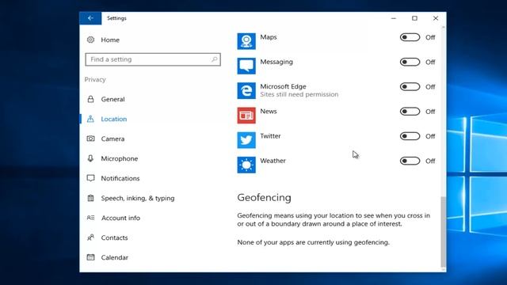Click the Home gear icon

tap(90, 40)
